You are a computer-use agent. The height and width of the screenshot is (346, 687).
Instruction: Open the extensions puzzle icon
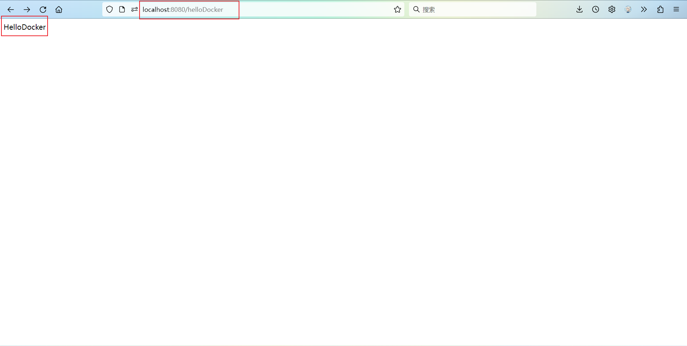point(660,10)
